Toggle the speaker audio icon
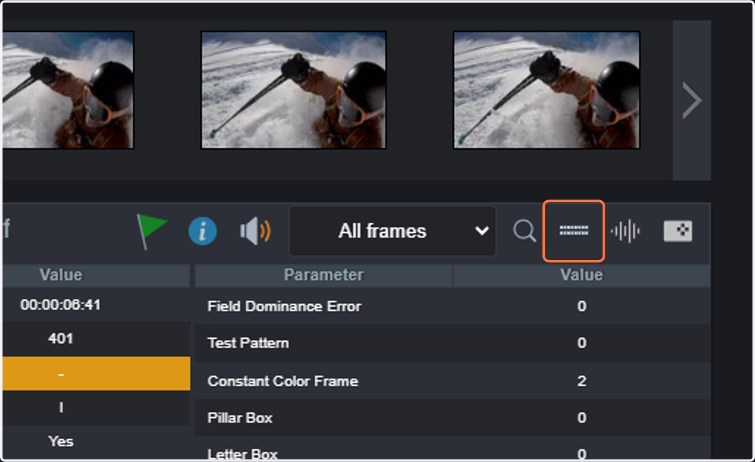The image size is (755, 462). (x=255, y=232)
